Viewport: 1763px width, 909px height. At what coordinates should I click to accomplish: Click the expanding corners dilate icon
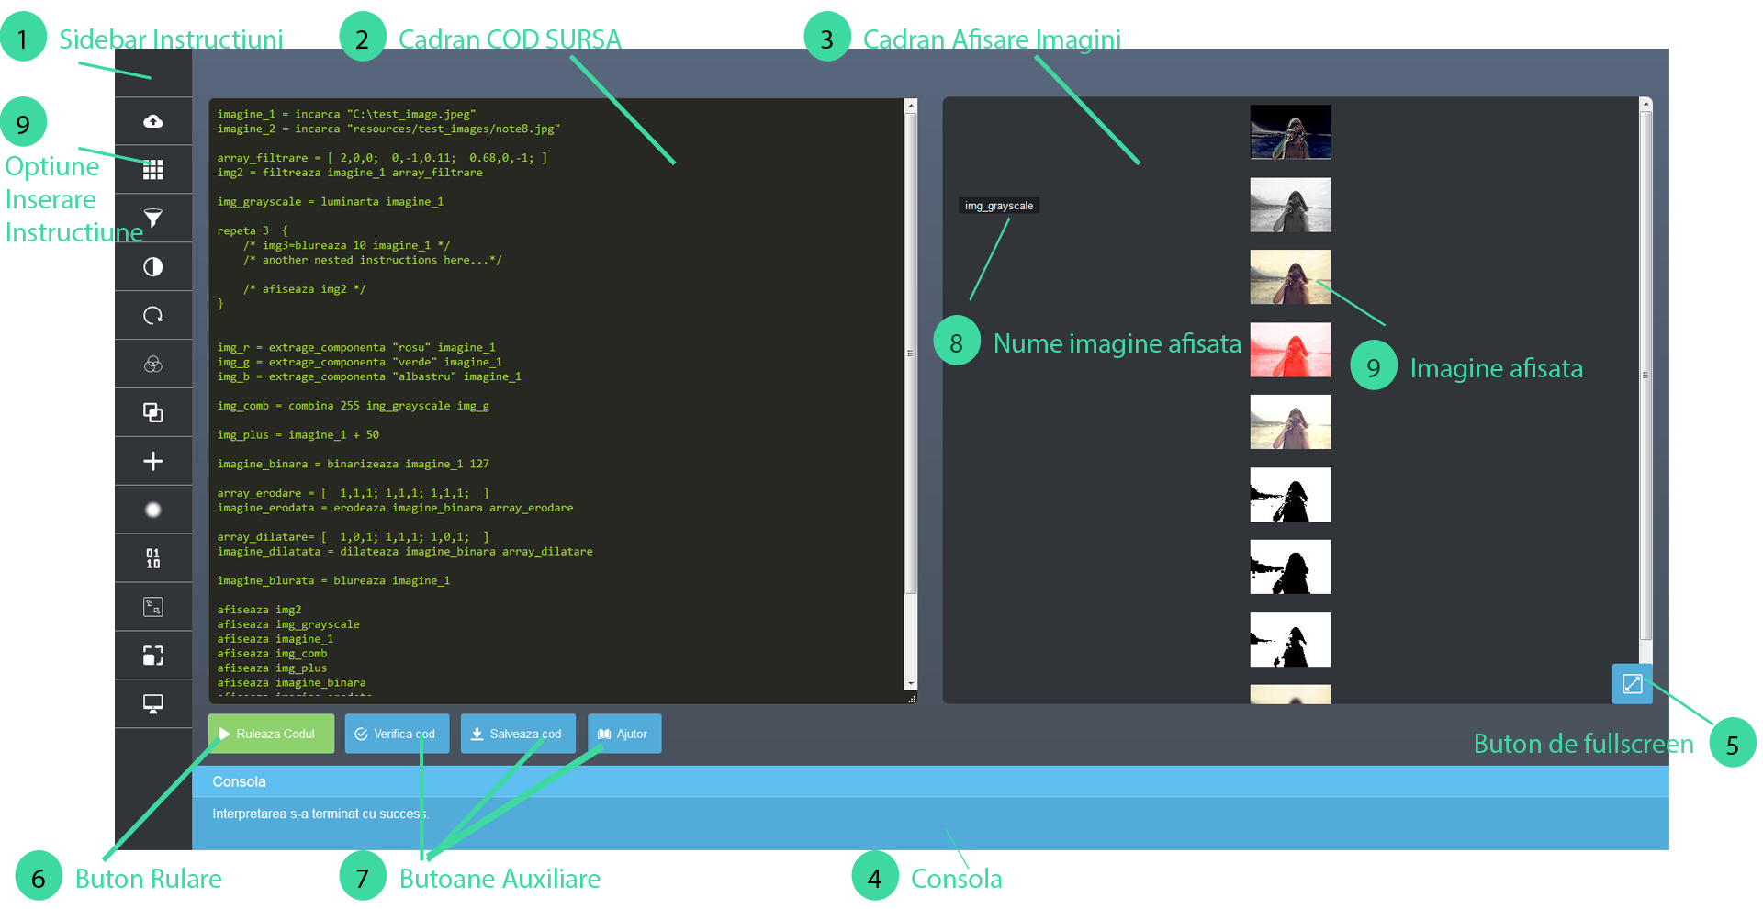153,656
